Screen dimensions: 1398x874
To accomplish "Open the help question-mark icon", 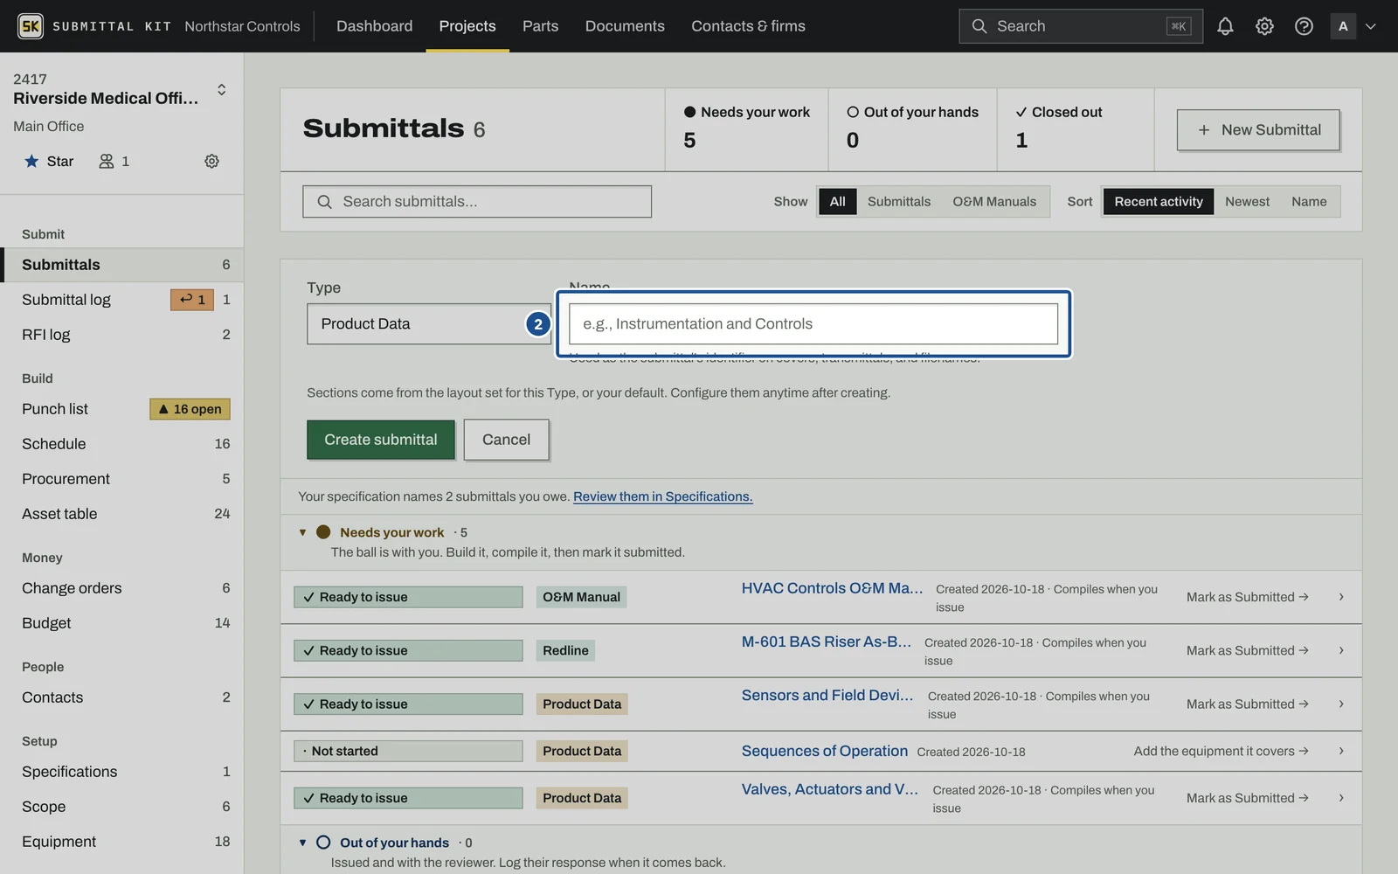I will click(1304, 26).
